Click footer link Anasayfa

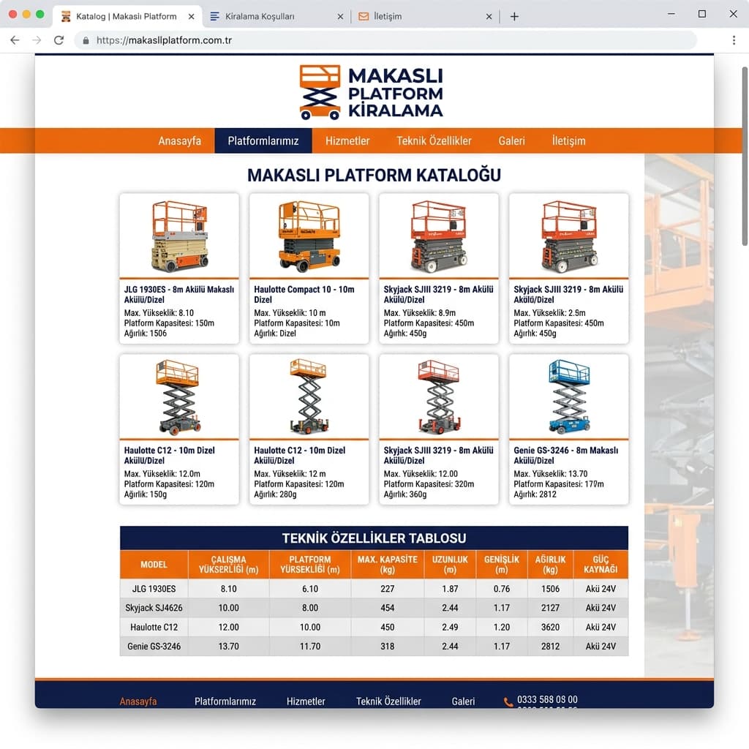(138, 701)
